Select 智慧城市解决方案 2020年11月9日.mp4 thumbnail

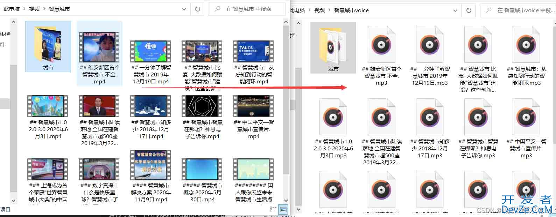pyautogui.click(x=151, y=165)
